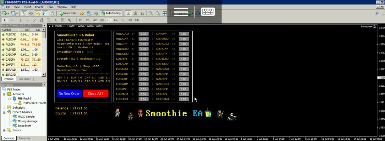Toggle the Navigator window star-folder icon

[38, 13]
